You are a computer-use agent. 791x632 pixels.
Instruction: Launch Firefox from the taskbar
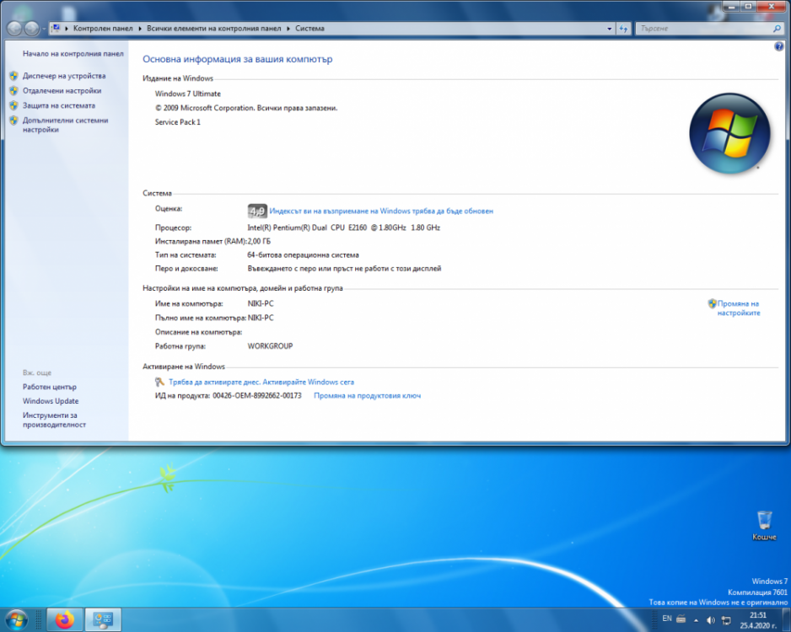click(x=65, y=619)
